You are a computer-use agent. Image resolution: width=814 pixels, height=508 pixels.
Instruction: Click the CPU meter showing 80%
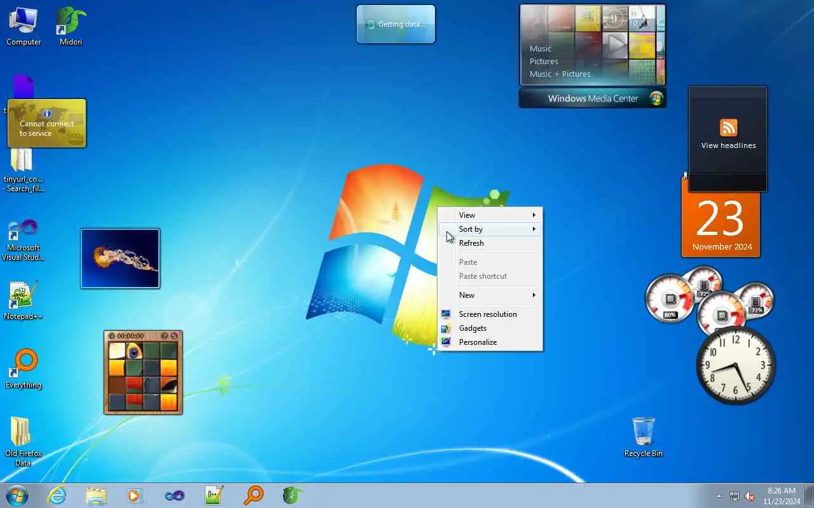click(670, 299)
